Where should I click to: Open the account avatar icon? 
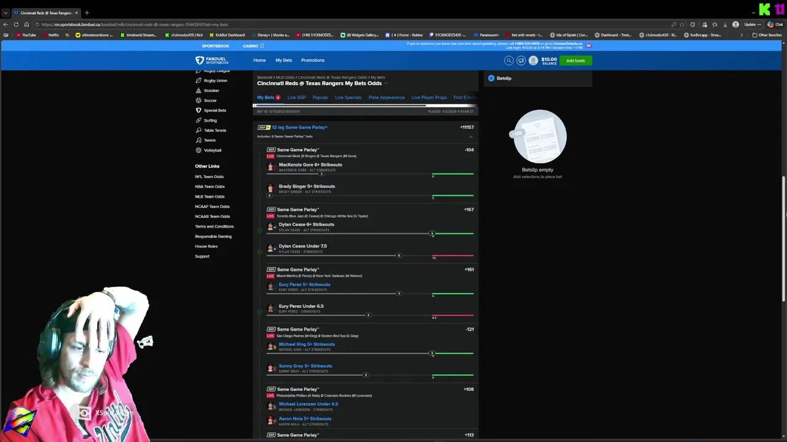tap(533, 60)
